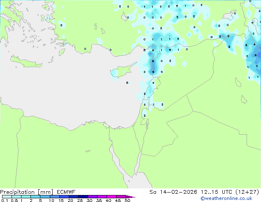Click the 0.1–0.5 mm palest legend swatch

click(x=7, y=197)
